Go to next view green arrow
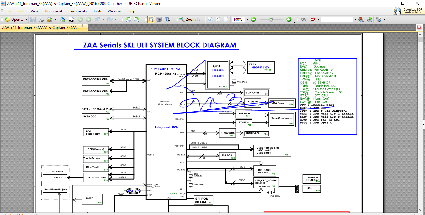425x215 pixels. coord(89,19)
